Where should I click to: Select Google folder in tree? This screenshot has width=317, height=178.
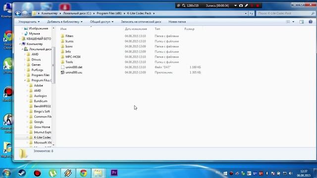tap(39, 122)
